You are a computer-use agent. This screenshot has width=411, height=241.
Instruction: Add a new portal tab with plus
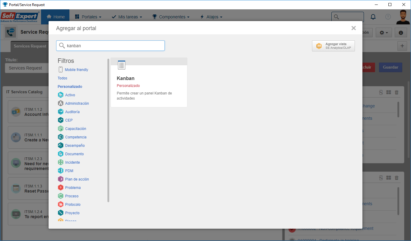pos(402,46)
